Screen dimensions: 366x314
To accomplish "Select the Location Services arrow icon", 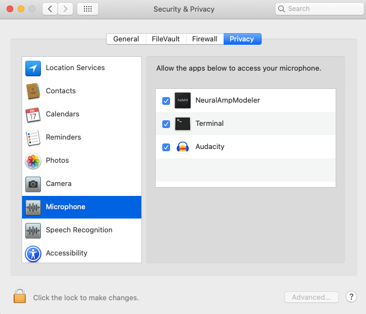I will tap(33, 68).
